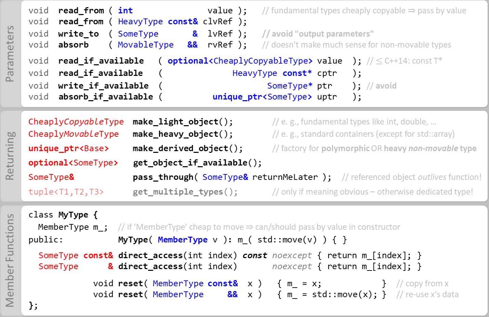Click the comment 'avoid "output parameters"'
The image size is (489, 317).
(x=318, y=34)
